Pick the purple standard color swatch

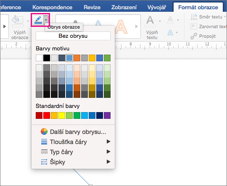pos(107,115)
